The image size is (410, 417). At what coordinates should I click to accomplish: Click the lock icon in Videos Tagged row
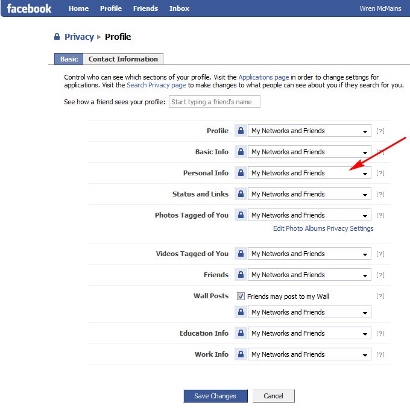[x=241, y=254]
